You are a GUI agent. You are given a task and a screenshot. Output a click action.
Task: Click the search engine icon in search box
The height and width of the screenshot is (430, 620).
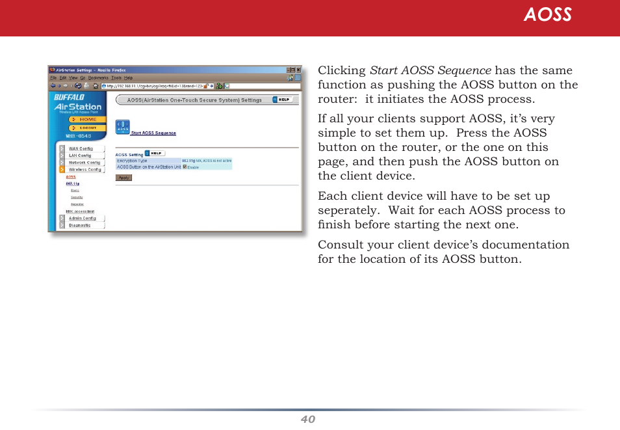227,85
